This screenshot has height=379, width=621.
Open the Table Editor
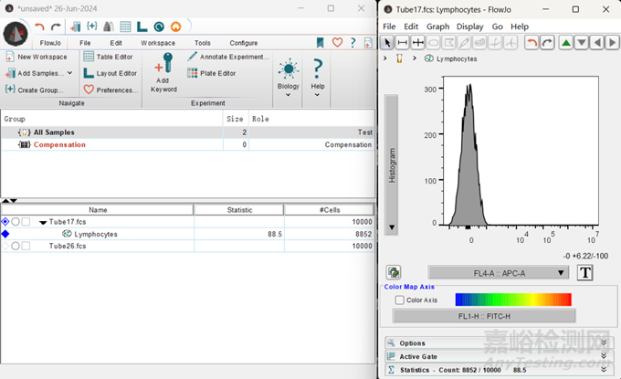point(114,57)
